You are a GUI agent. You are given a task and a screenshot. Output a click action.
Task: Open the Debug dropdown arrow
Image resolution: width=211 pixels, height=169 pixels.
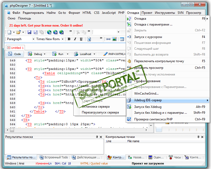coord(44,54)
